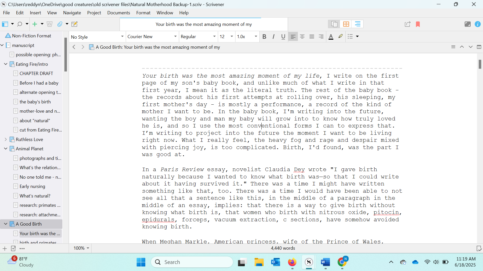Open the compile/share icon
483x271 pixels.
(408, 24)
